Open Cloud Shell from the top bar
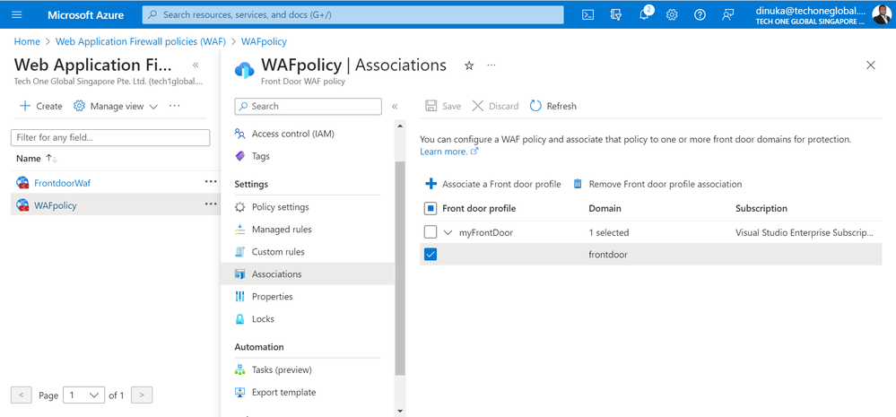 587,15
